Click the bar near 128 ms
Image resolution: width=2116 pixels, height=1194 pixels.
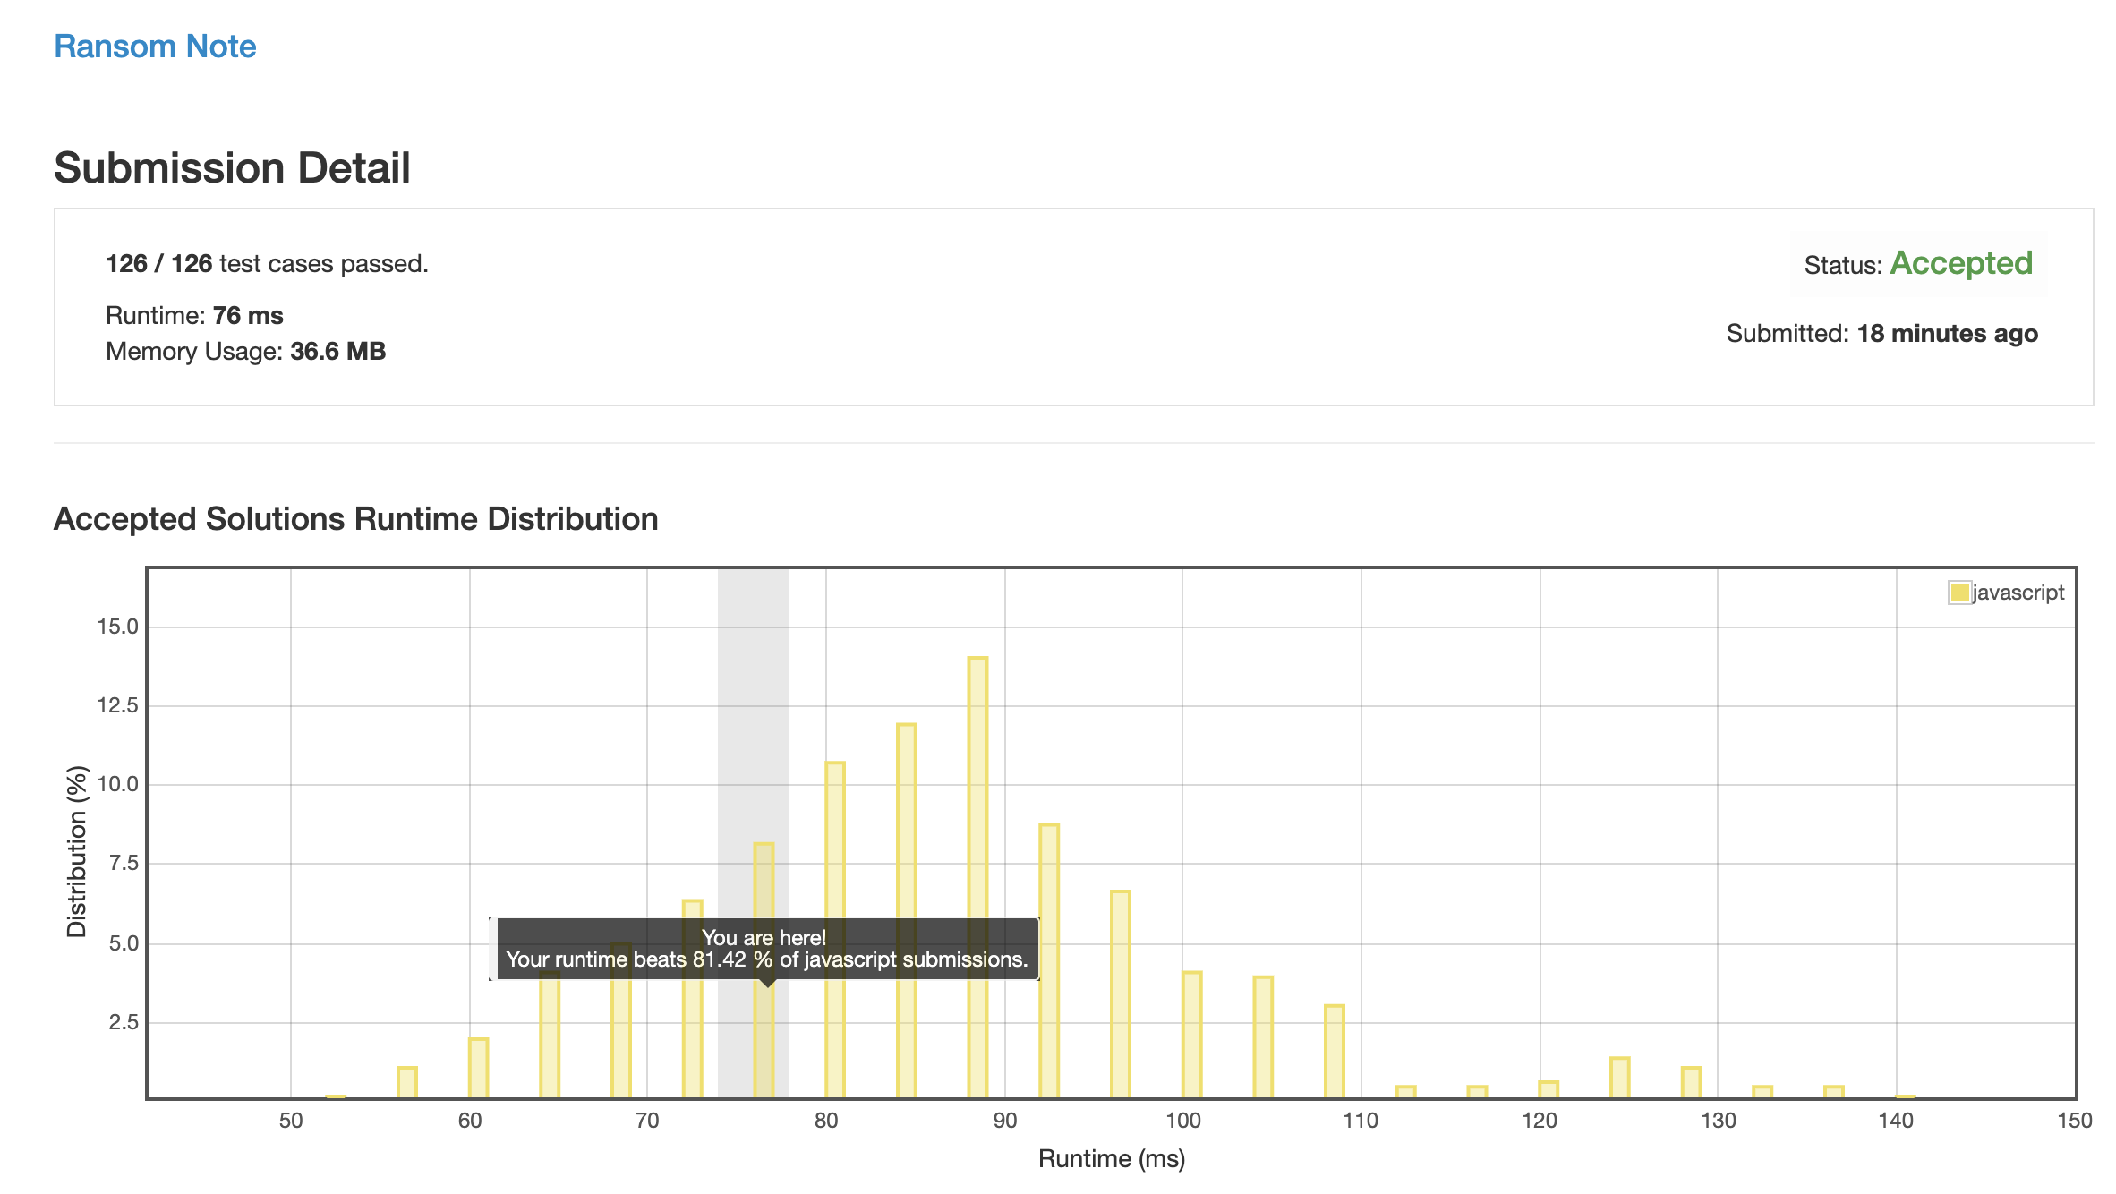pyautogui.click(x=1691, y=1083)
